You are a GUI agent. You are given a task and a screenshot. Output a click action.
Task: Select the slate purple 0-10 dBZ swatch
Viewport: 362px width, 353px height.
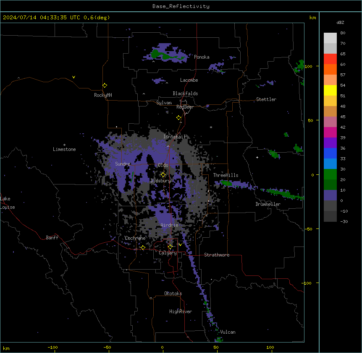coord(330,195)
